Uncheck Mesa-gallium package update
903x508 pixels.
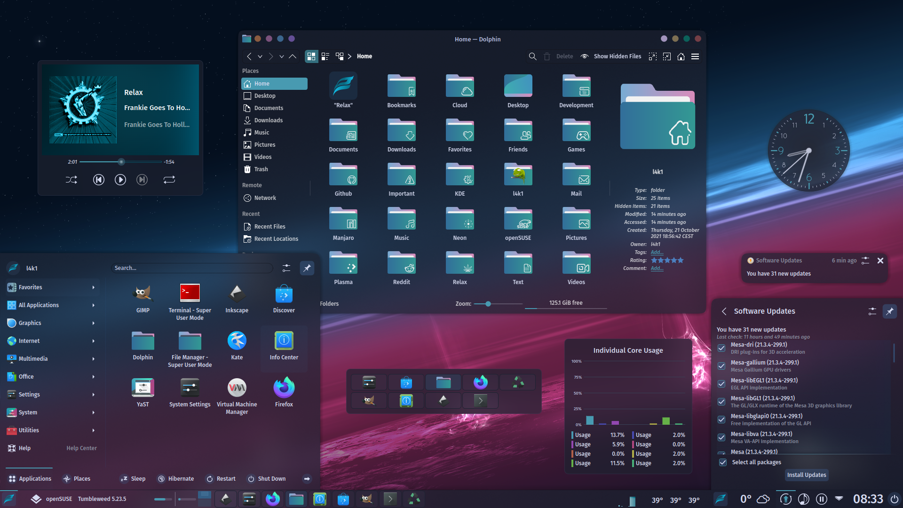tap(721, 366)
